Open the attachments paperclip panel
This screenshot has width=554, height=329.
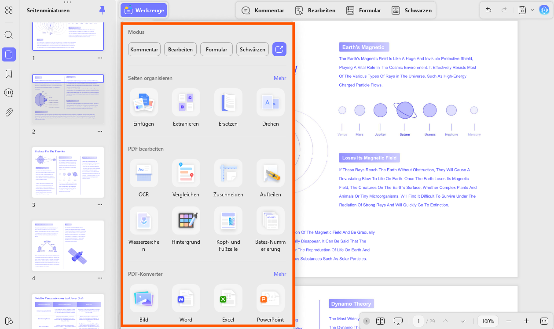pos(9,112)
